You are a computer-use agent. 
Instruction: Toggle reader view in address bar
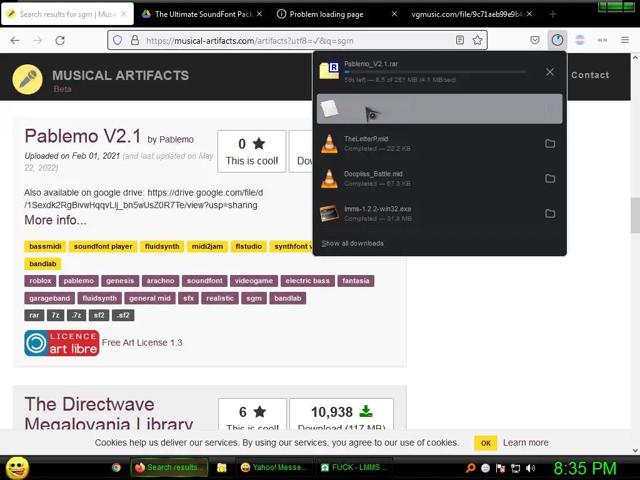460,40
